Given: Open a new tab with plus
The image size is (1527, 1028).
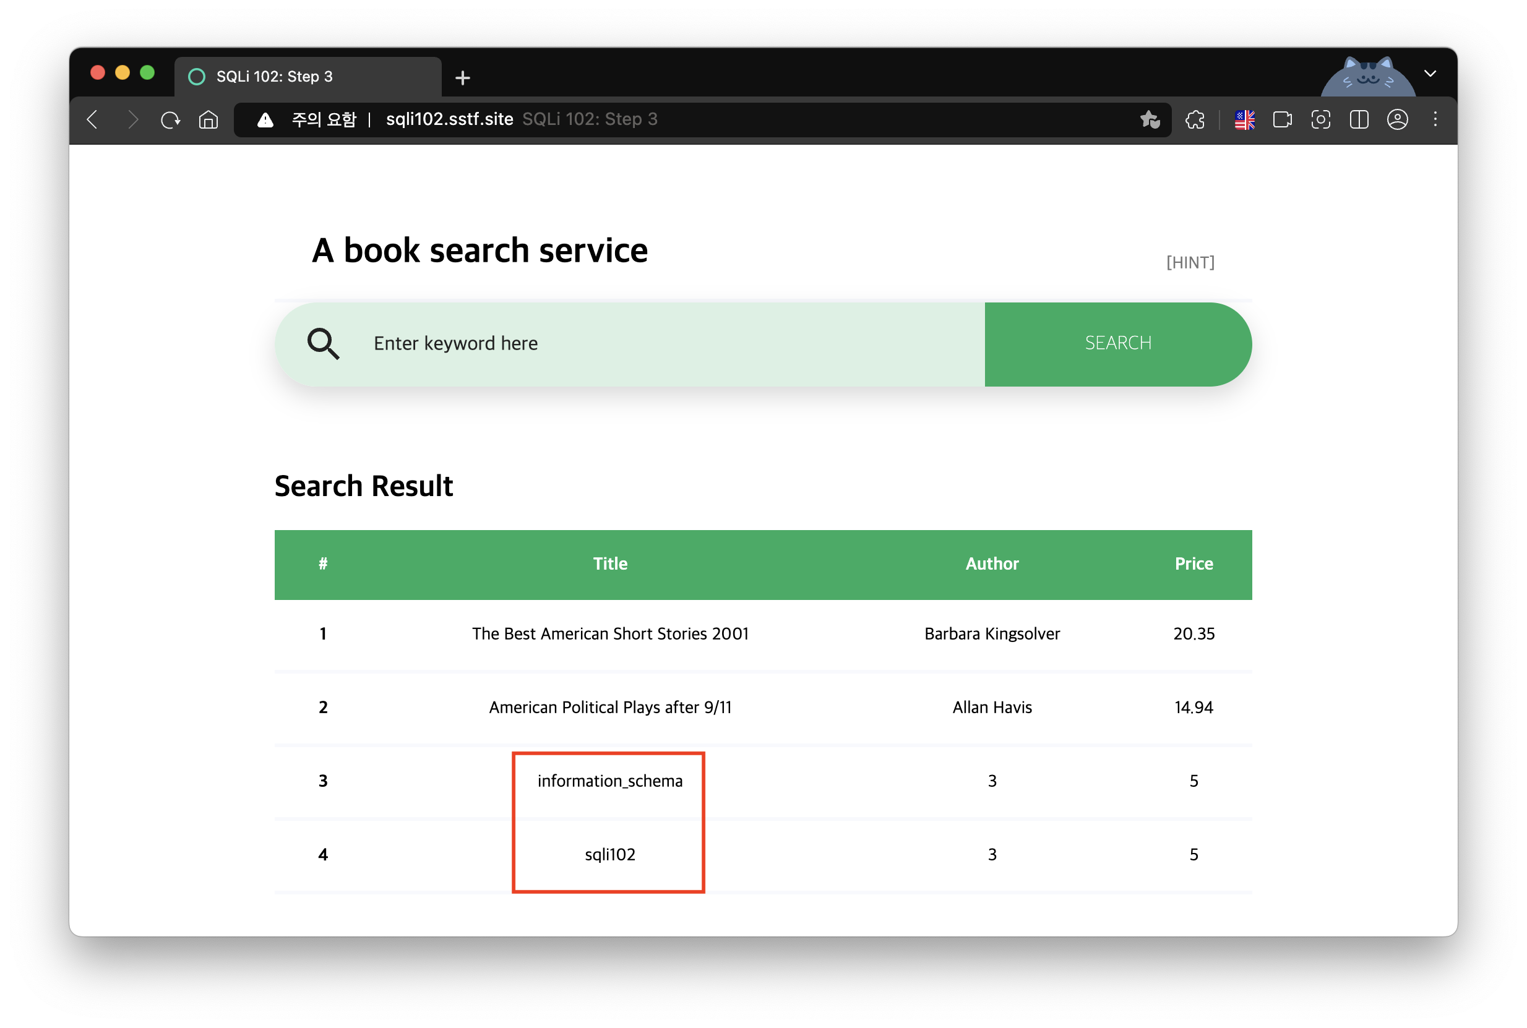Looking at the screenshot, I should pyautogui.click(x=462, y=78).
